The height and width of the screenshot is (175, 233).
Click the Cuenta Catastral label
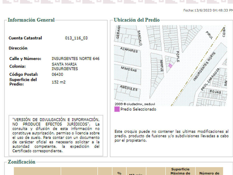[25, 38]
